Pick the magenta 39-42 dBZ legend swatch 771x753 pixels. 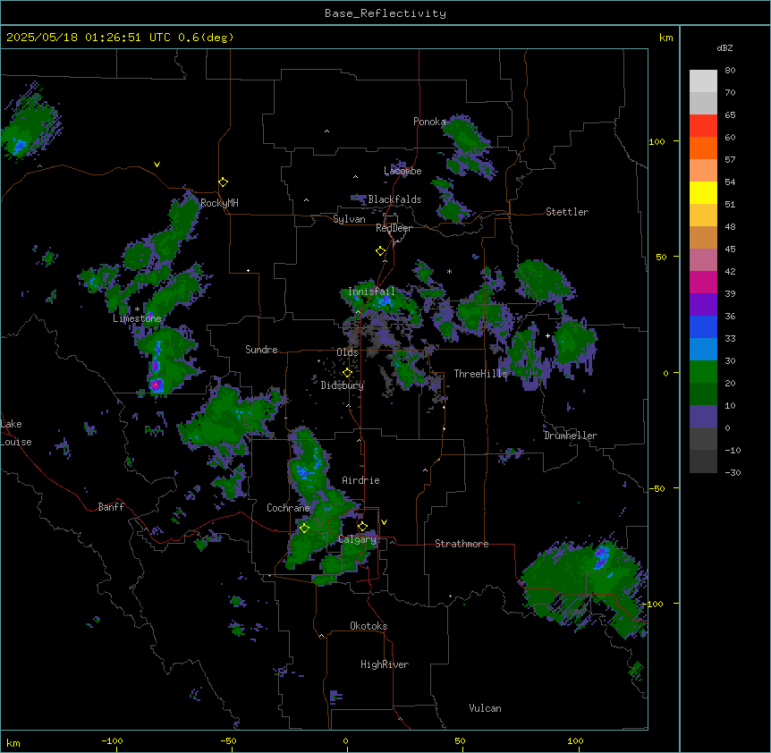pyautogui.click(x=703, y=282)
